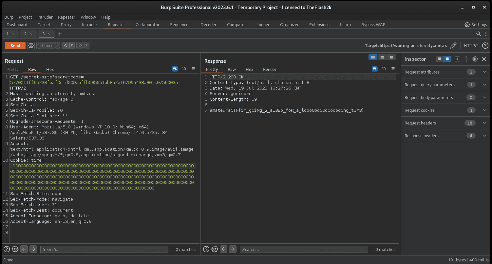
Task: Open the Intruder menu
Action: click(45, 17)
